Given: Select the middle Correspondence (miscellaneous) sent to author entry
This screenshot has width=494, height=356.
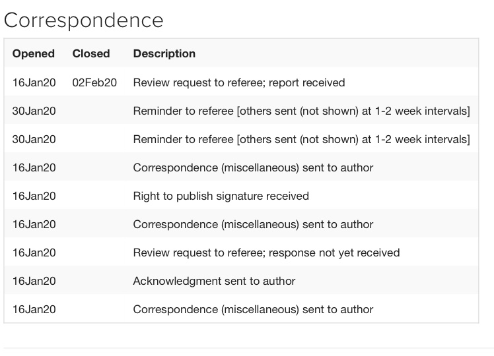Looking at the screenshot, I should (x=253, y=224).
